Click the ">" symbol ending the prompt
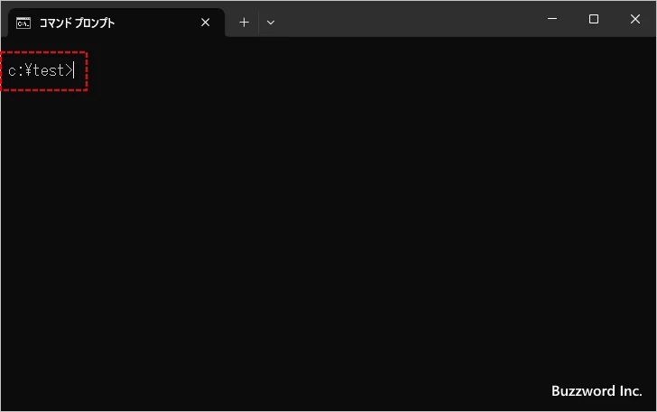Image resolution: width=657 pixels, height=412 pixels. click(69, 70)
